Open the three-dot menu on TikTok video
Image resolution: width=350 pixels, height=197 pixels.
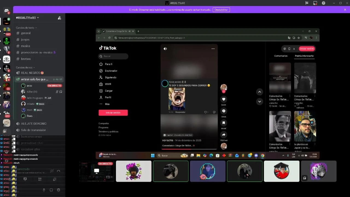coord(213,49)
